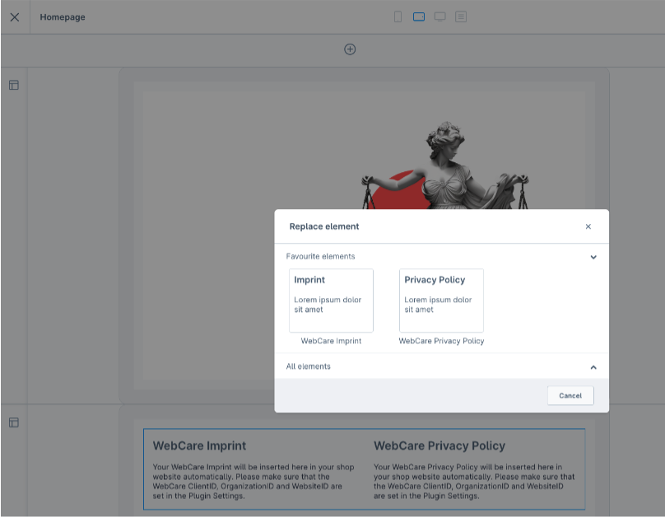This screenshot has width=665, height=517.
Task: Select the Privacy Policy element card
Action: (441, 300)
